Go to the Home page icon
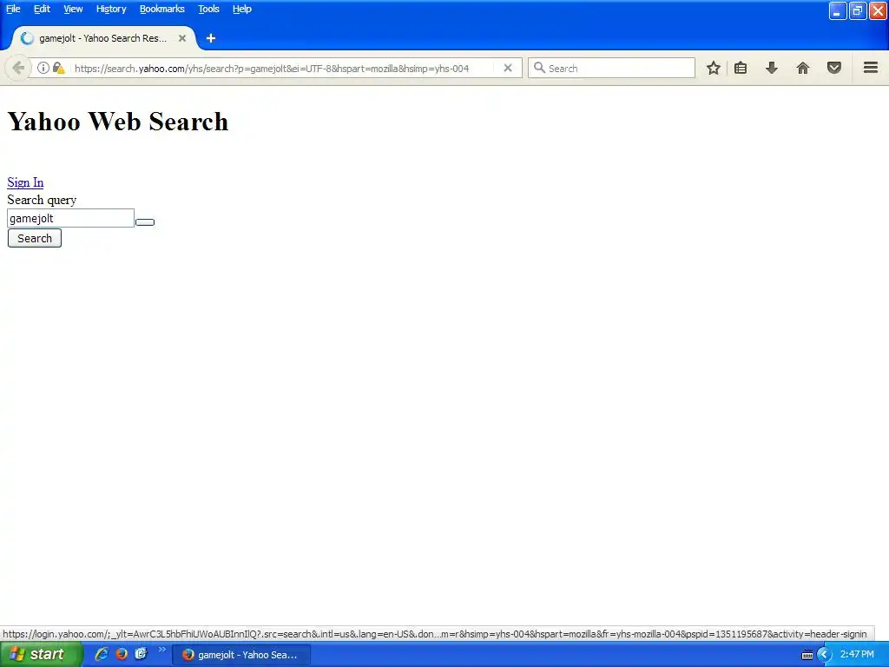This screenshot has width=889, height=667. [803, 68]
